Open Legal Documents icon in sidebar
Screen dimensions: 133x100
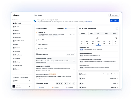14,41
